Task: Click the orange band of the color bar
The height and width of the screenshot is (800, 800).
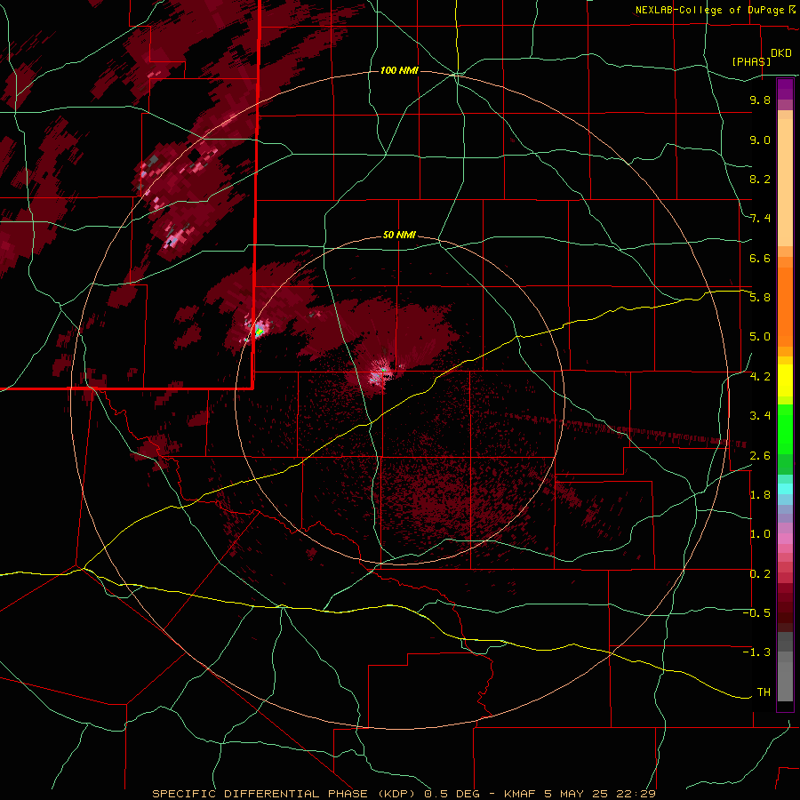Action: pos(785,301)
